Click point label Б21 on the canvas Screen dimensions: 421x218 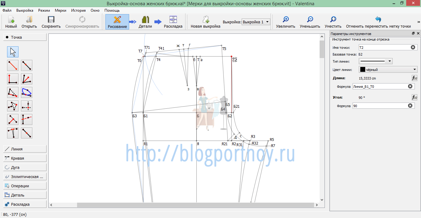click(x=236, y=106)
